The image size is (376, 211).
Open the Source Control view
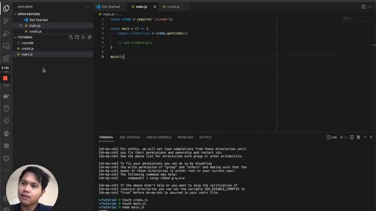(x=6, y=21)
